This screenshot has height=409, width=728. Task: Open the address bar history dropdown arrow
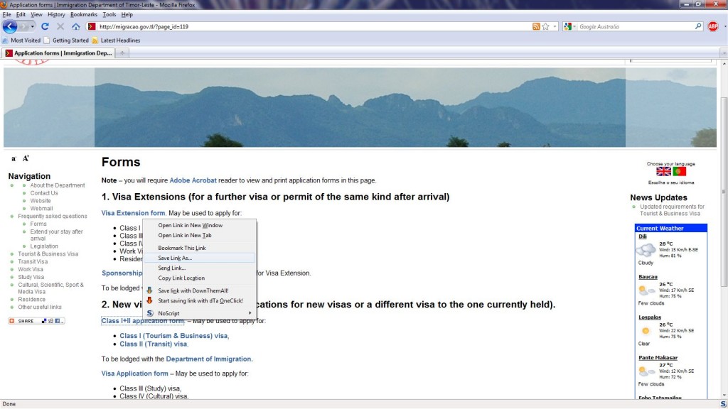[x=555, y=26]
